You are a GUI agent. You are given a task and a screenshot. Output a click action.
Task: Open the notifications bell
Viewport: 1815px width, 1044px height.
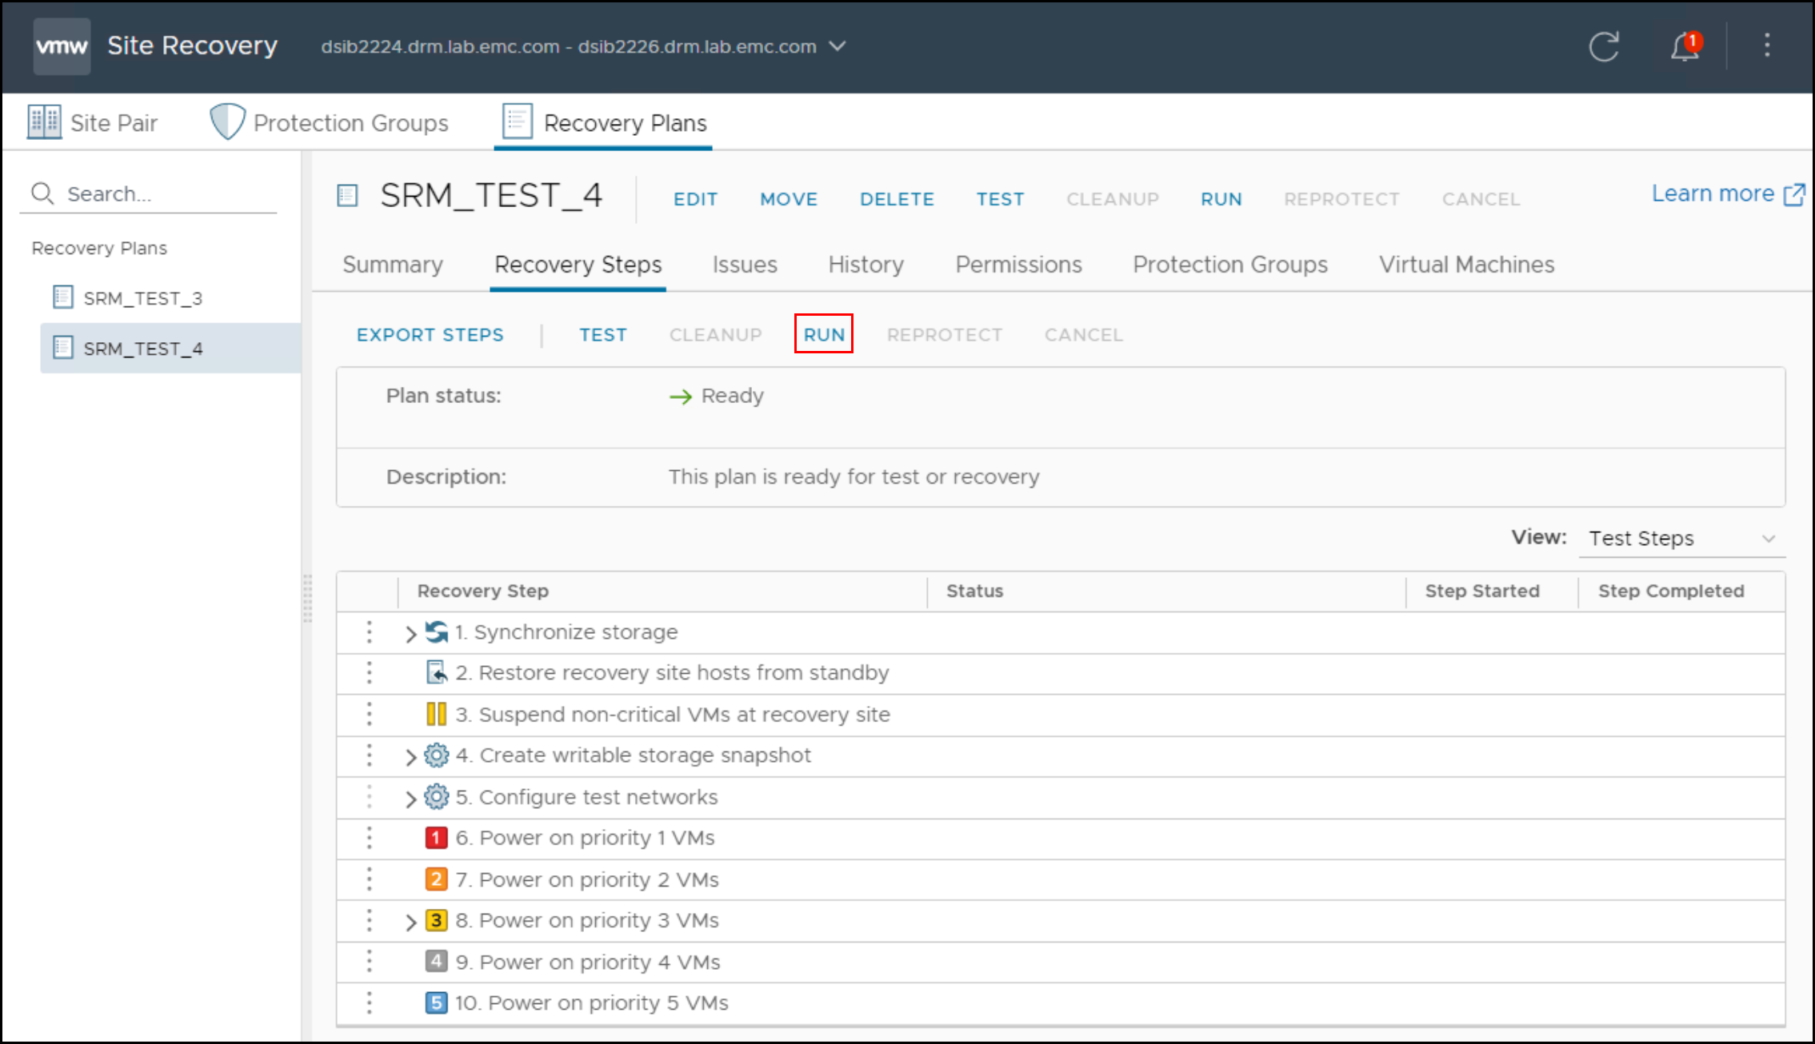click(x=1685, y=46)
